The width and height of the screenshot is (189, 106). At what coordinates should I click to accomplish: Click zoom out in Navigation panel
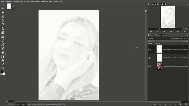(x=151, y=32)
